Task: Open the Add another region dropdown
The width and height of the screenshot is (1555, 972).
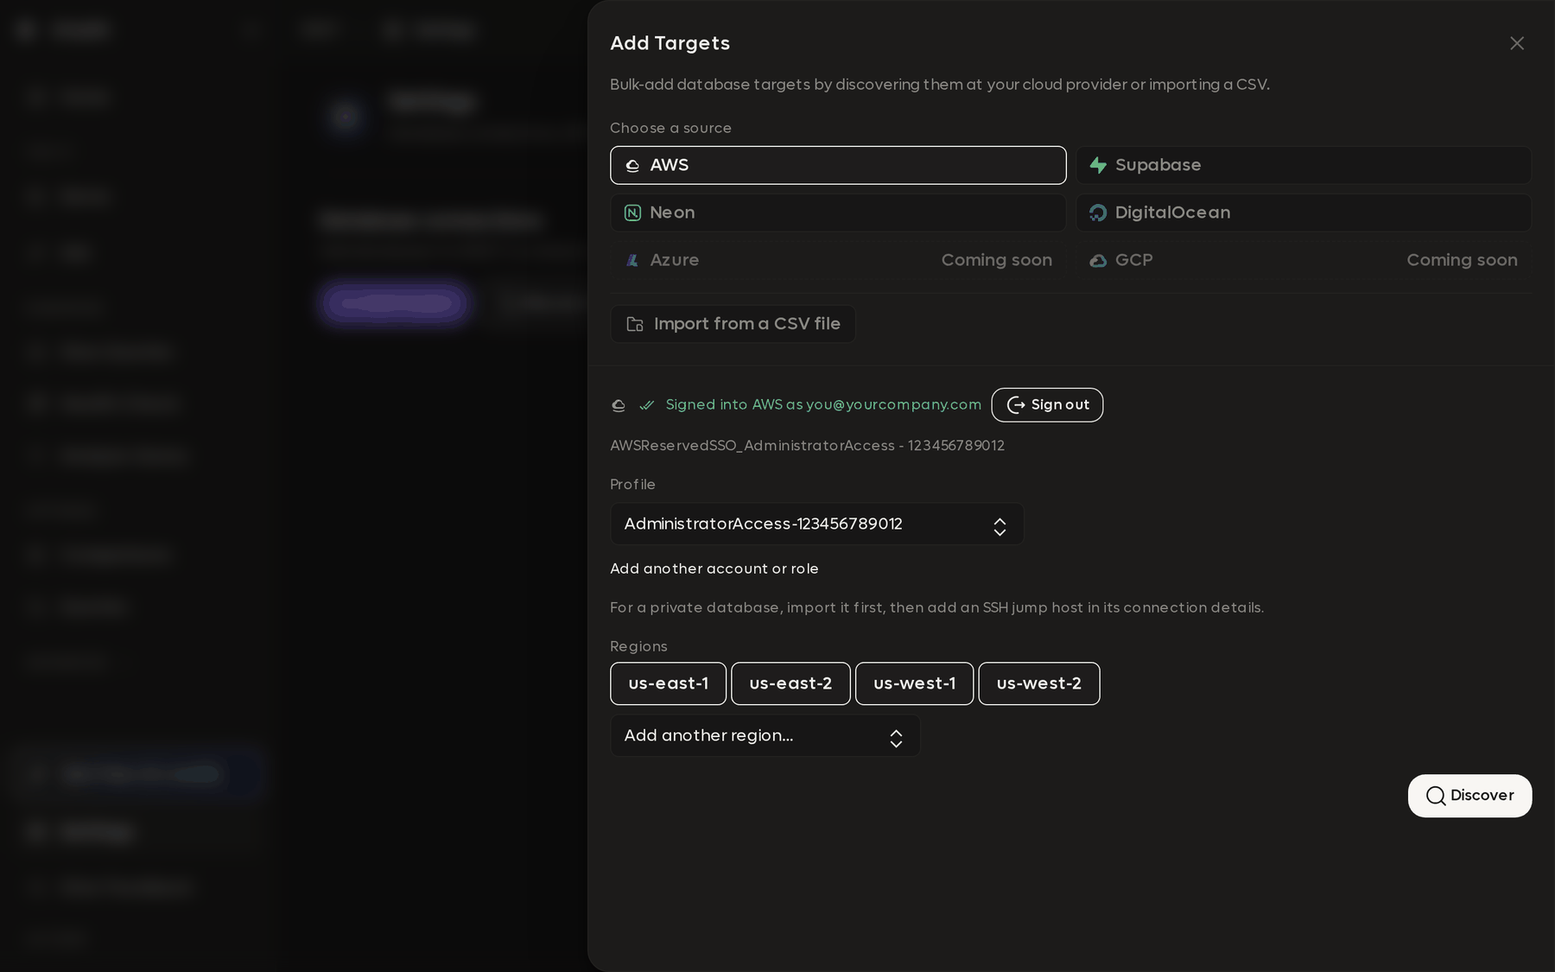Action: (765, 736)
